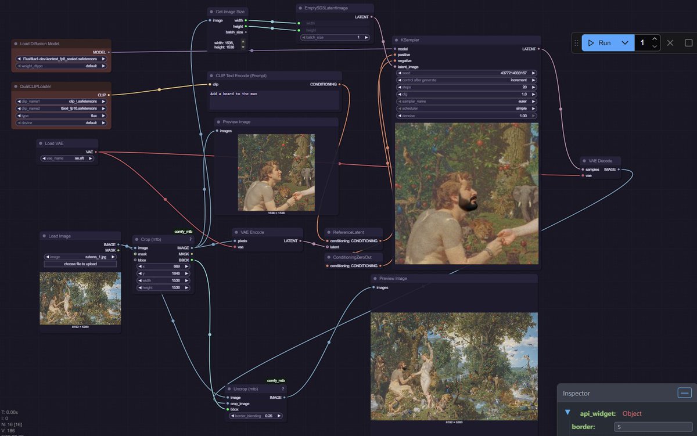Viewport: 697px width, 436px height.
Task: Click the right arrow to increase KSampler steps
Action: tap(534, 87)
